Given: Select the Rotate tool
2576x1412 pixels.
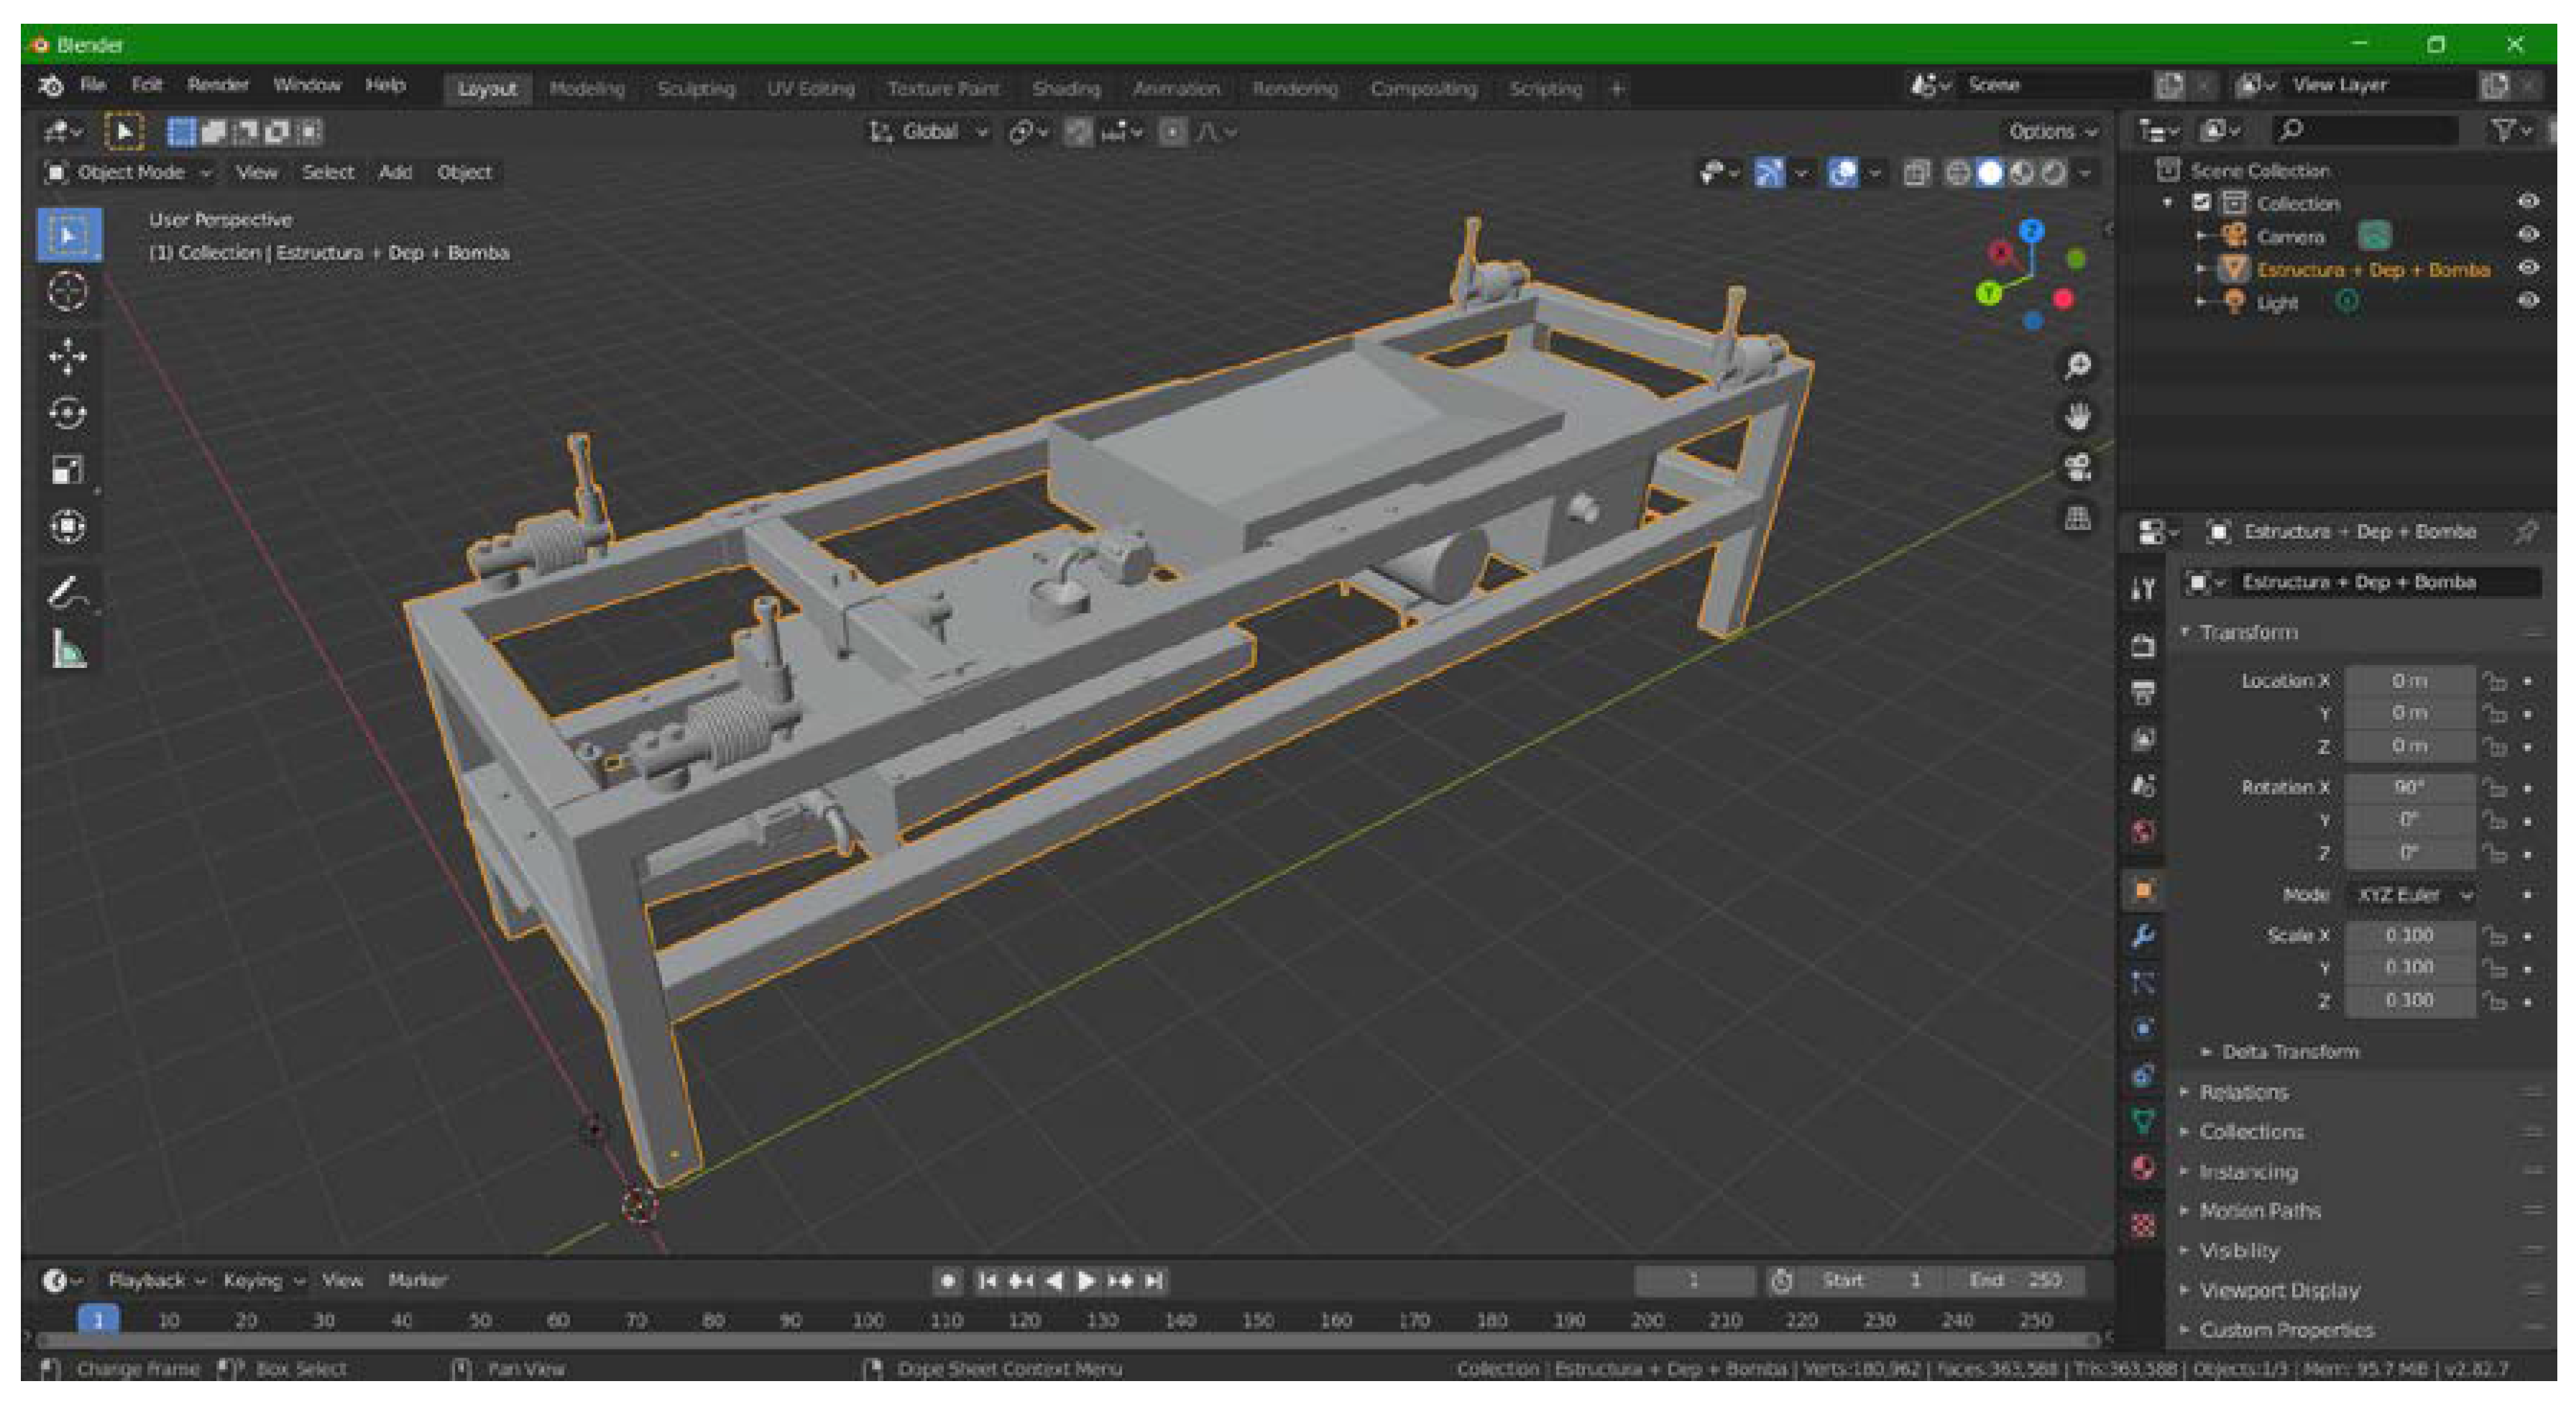Looking at the screenshot, I should (x=68, y=413).
